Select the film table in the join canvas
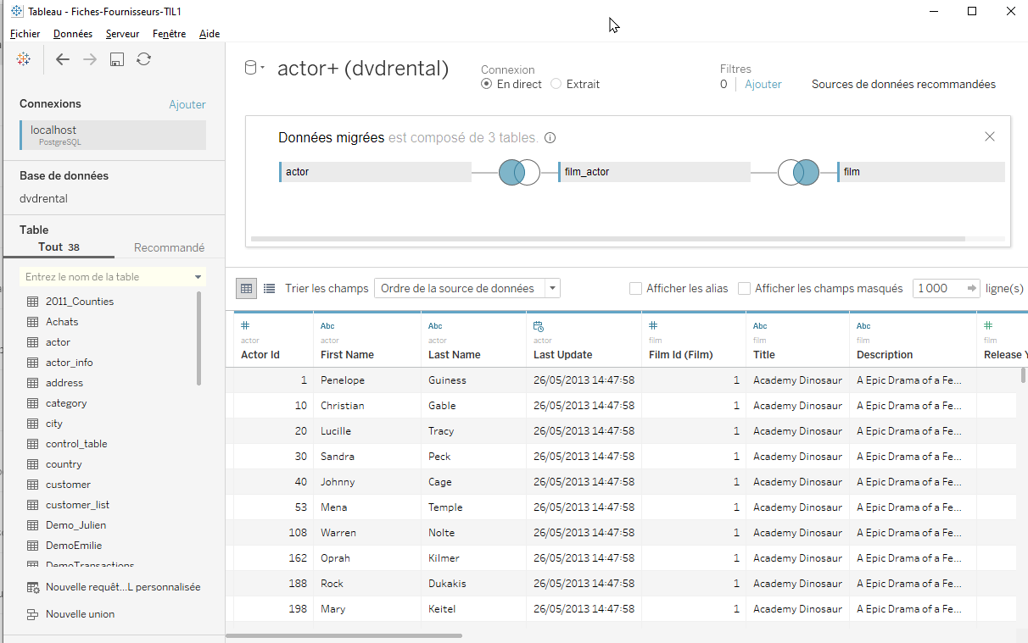Image resolution: width=1028 pixels, height=643 pixels. coord(921,172)
